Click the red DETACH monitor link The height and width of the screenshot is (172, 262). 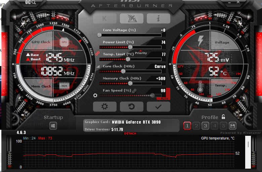point(130,133)
